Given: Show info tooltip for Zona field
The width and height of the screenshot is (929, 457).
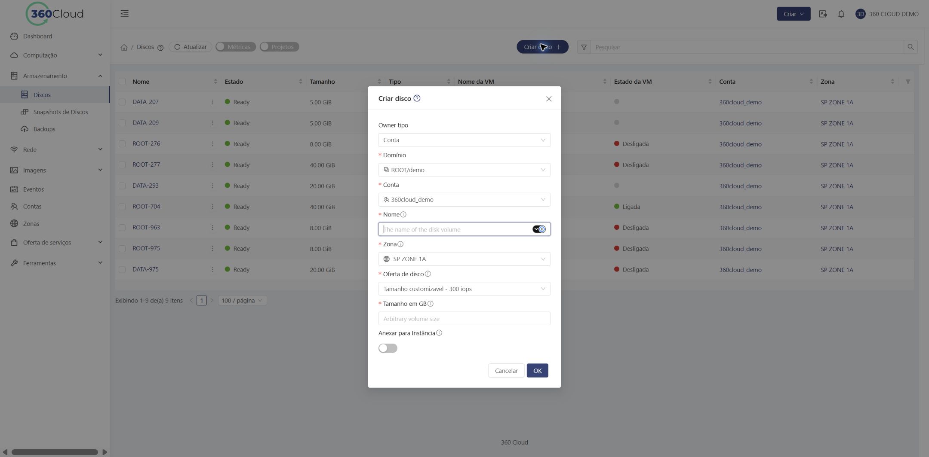Looking at the screenshot, I should 400,244.
